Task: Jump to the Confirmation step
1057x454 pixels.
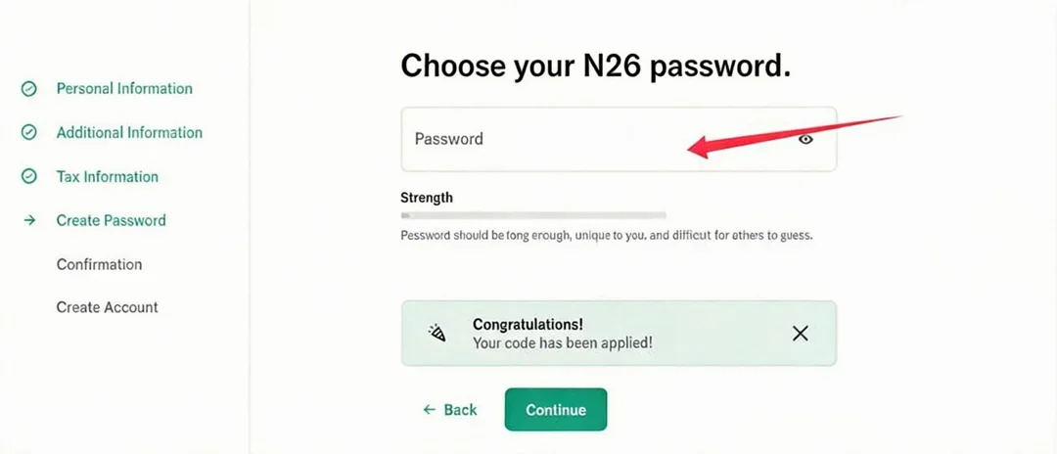Action: click(99, 264)
